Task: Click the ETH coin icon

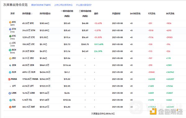Action: 10,29
